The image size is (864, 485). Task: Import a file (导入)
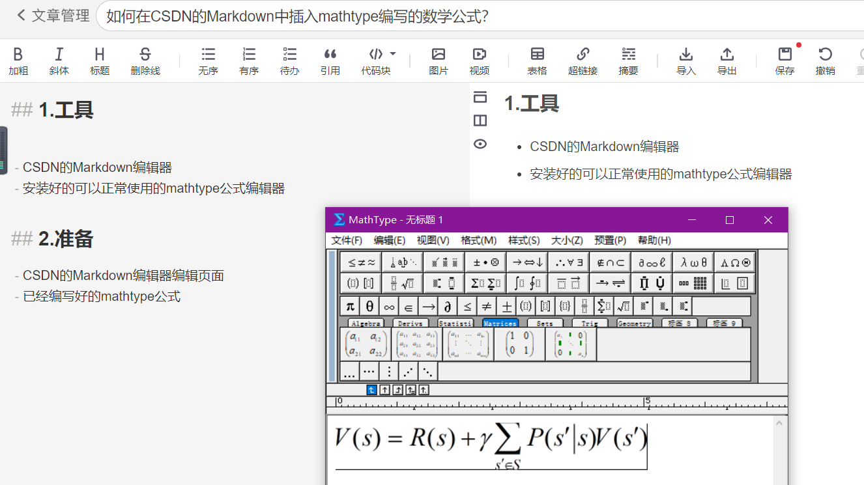pos(686,62)
